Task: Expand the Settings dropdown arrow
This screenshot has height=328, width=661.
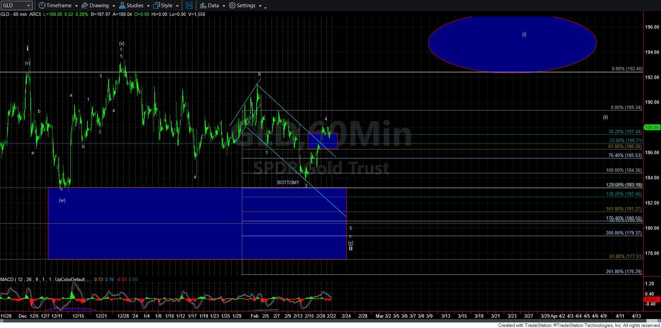Action: [260, 6]
